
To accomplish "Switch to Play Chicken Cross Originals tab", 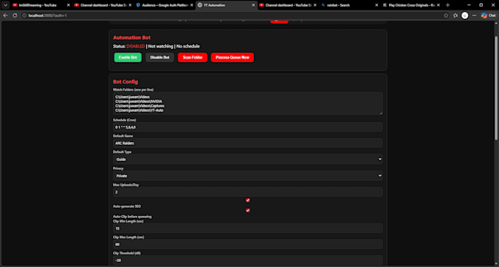I will pyautogui.click(x=411, y=5).
